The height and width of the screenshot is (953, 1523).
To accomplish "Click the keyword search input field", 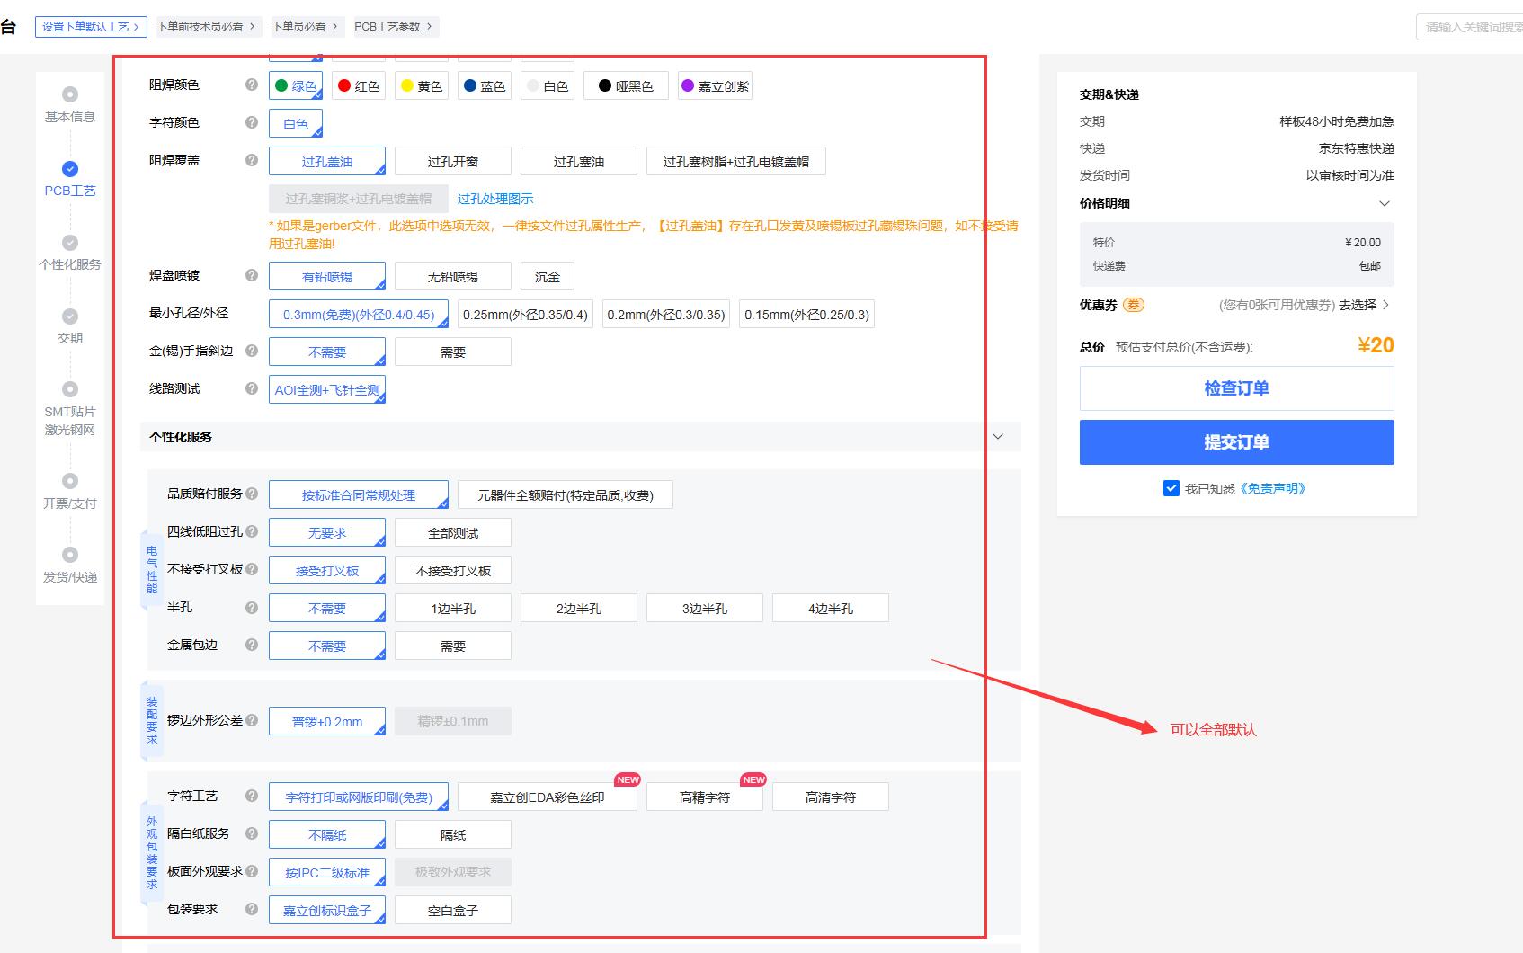I will [1469, 27].
